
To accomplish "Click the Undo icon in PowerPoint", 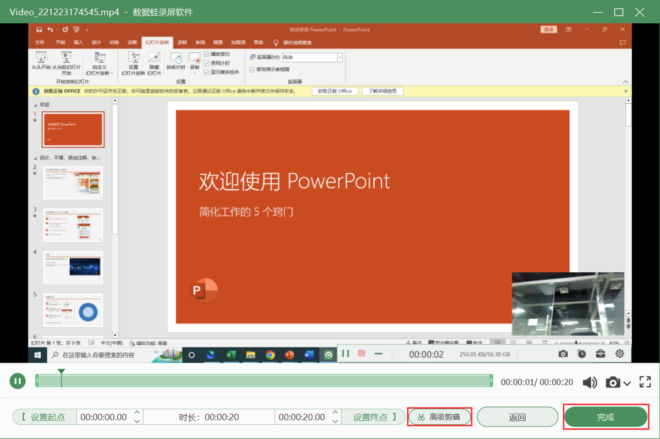I will [50, 29].
